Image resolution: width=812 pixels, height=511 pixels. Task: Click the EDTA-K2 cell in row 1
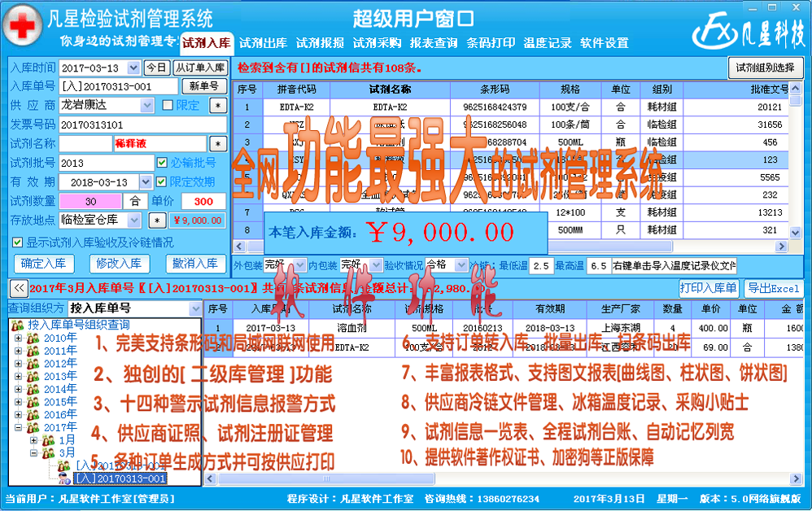click(x=390, y=107)
